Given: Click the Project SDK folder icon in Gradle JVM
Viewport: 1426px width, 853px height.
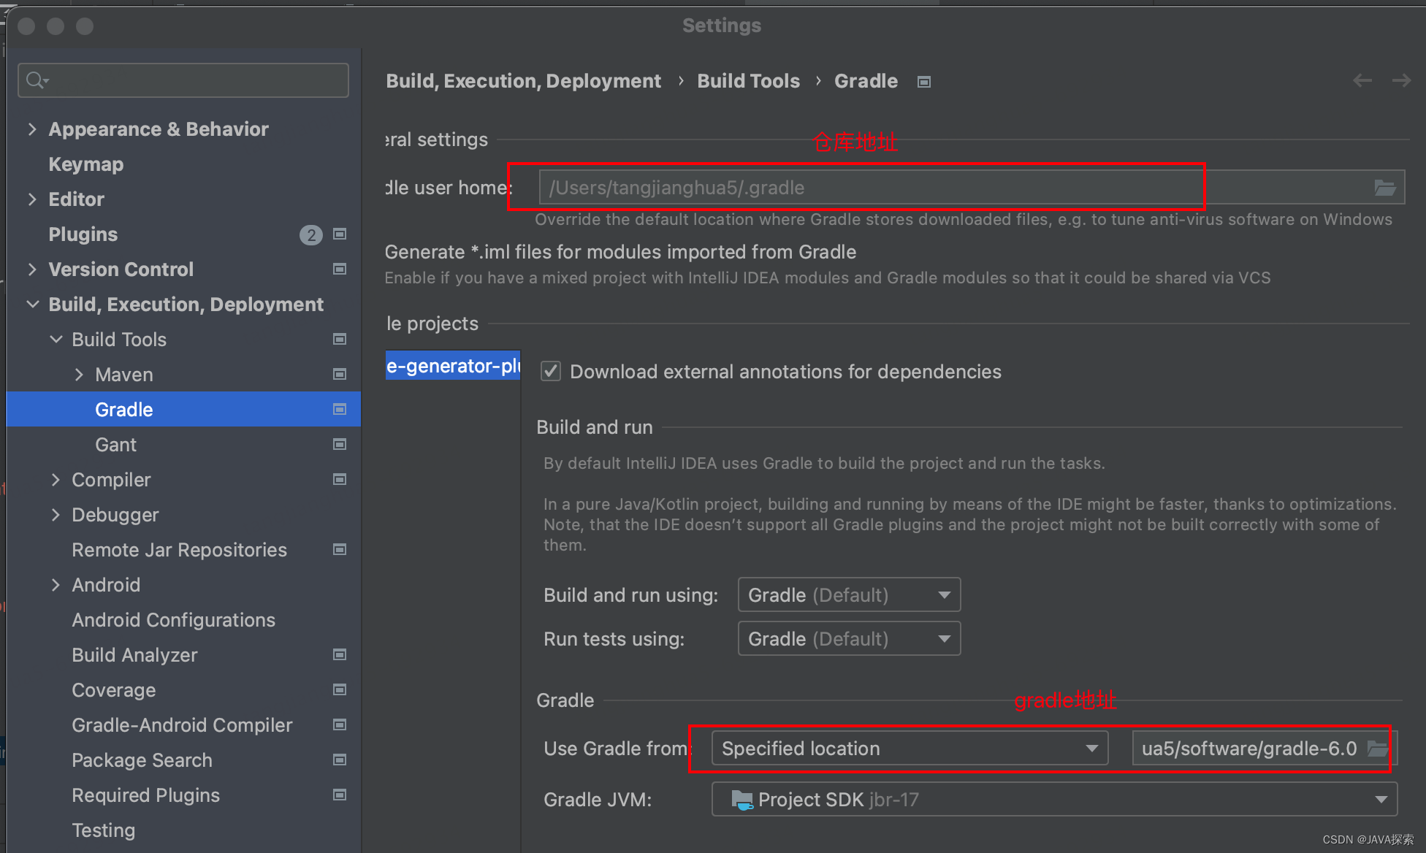Looking at the screenshot, I should coord(741,799).
